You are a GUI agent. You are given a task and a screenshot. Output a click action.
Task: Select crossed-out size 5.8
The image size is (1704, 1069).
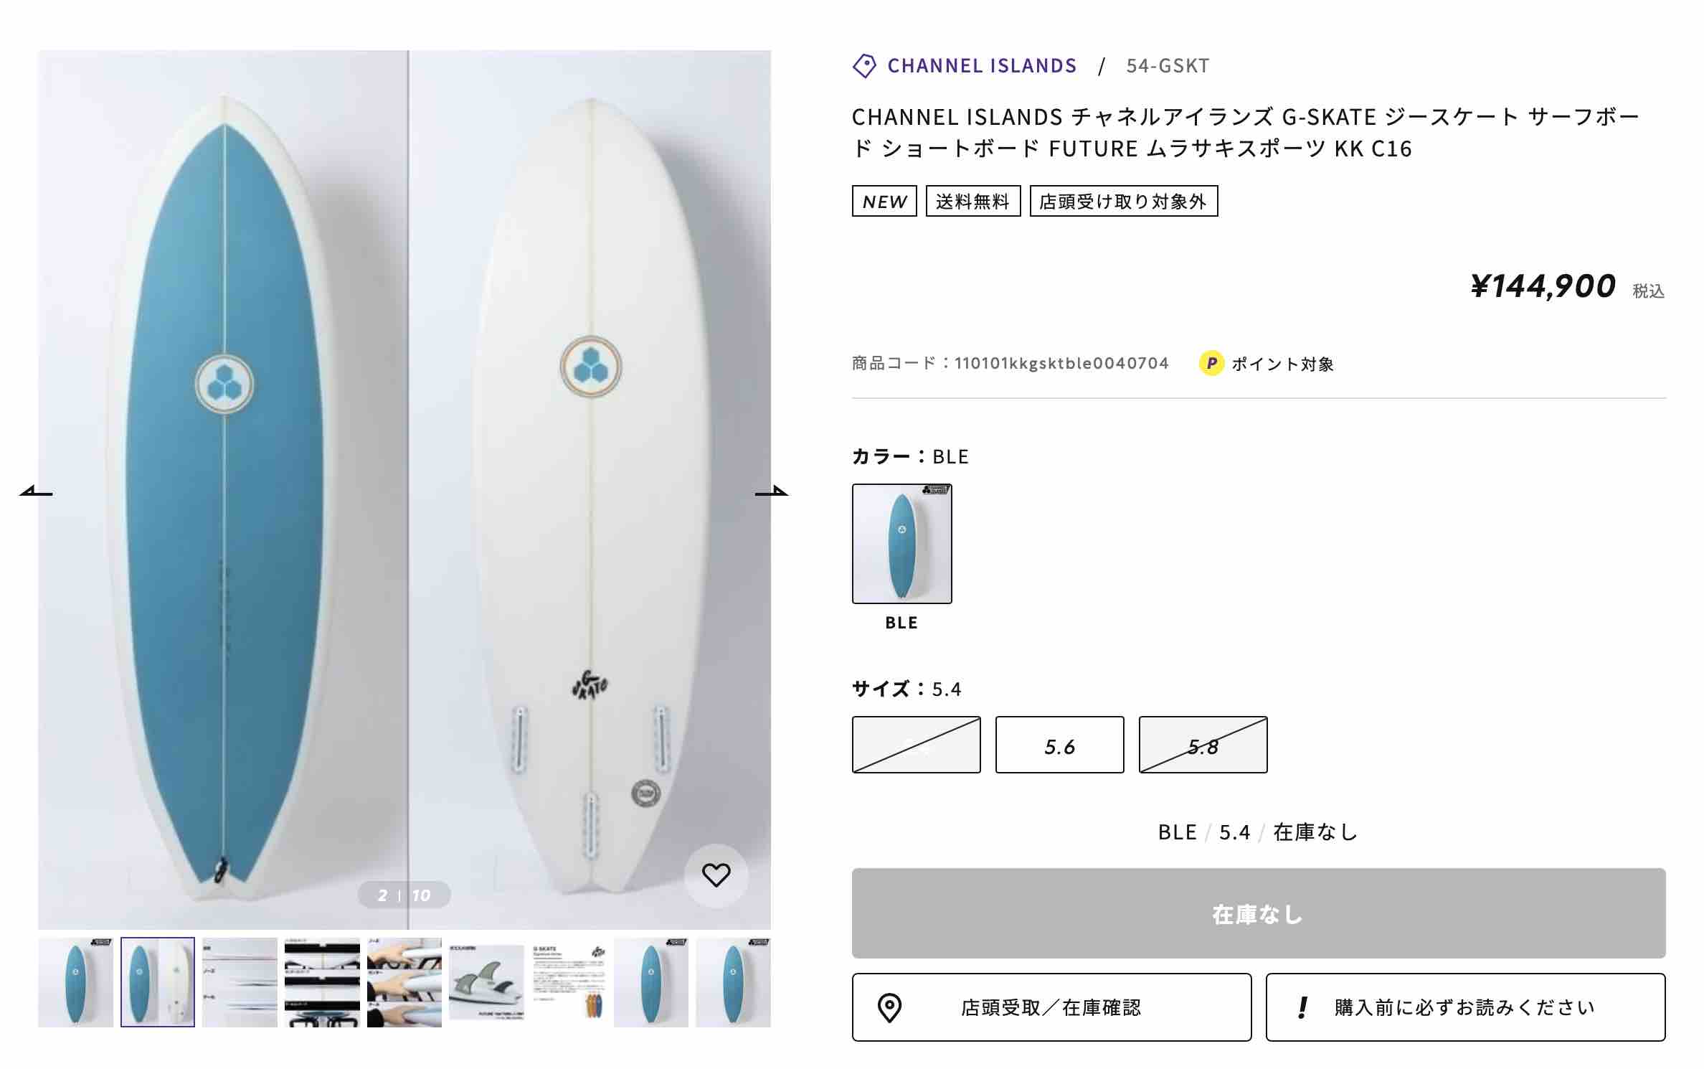tap(1203, 745)
